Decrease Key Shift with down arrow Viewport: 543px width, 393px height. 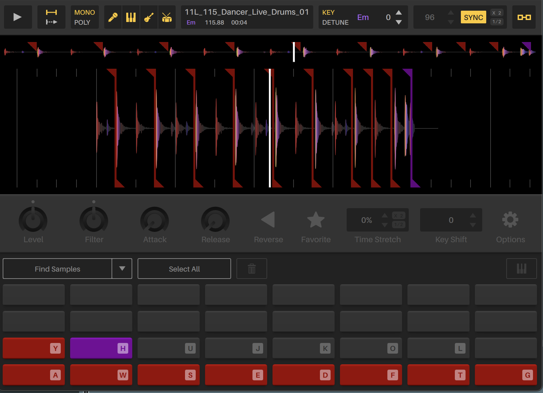(473, 225)
